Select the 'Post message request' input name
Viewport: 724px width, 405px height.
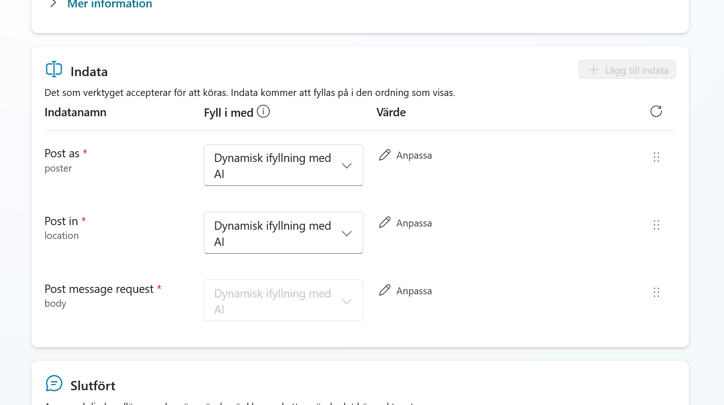coord(99,289)
